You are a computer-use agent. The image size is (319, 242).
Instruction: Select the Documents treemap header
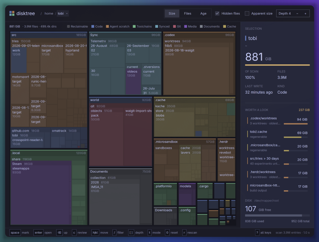[x=121, y=172]
